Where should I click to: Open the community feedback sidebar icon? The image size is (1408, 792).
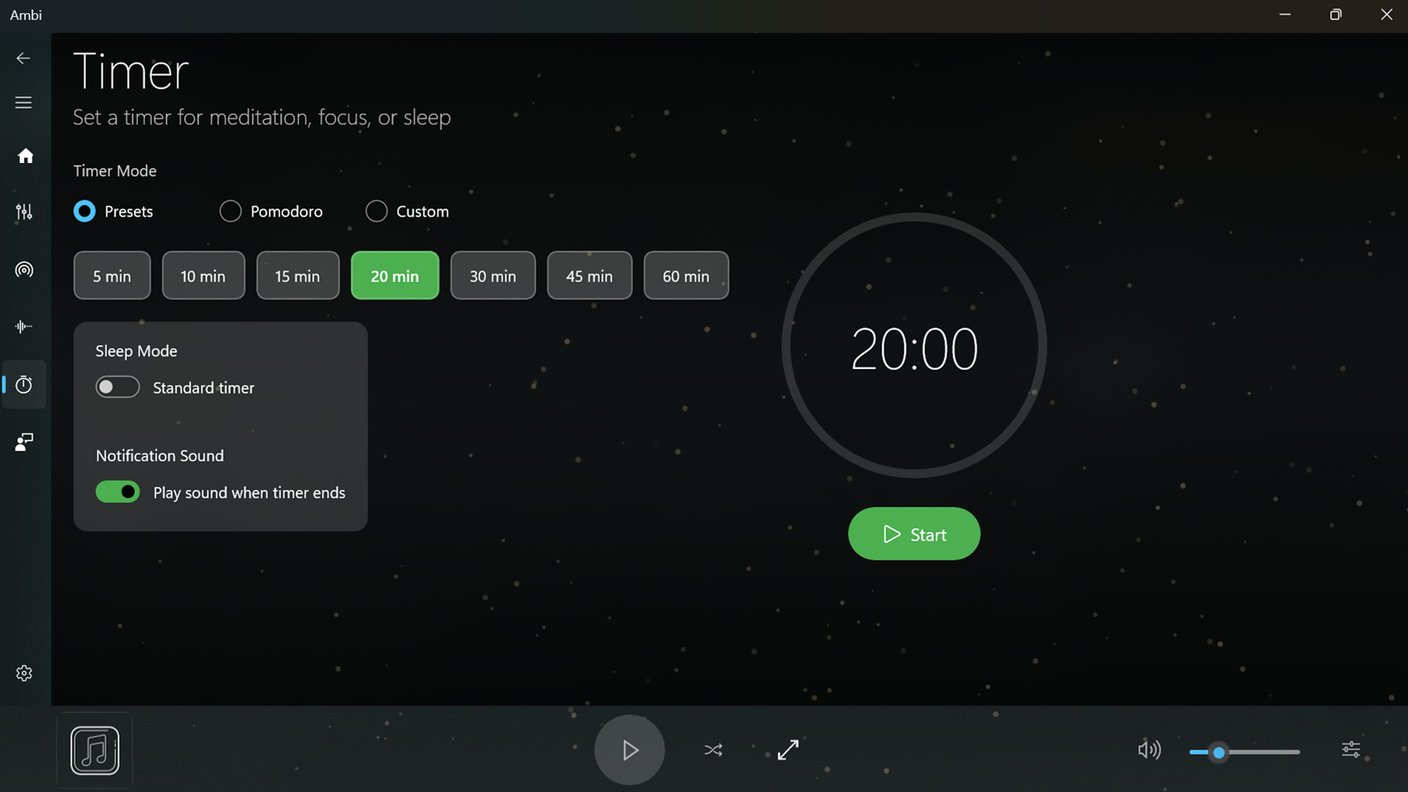click(x=23, y=442)
